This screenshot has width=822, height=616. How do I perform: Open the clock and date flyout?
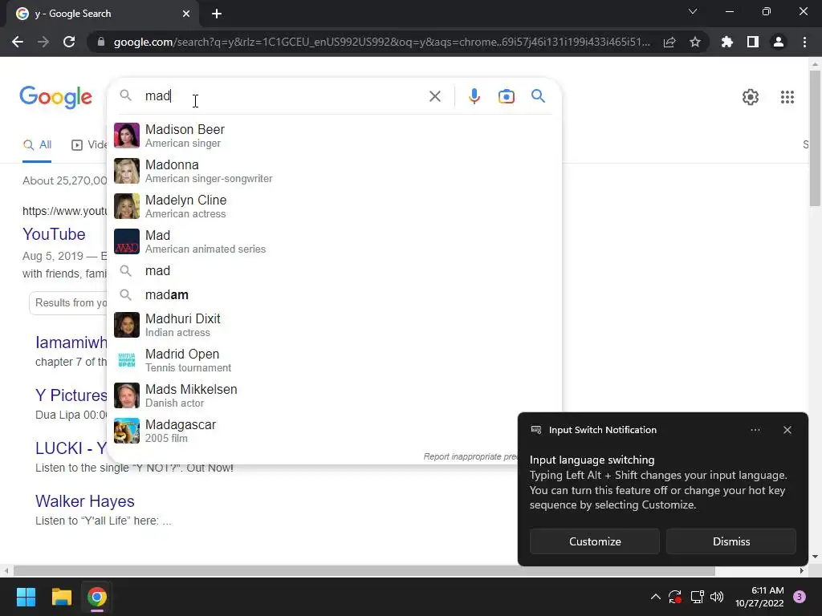(759, 597)
